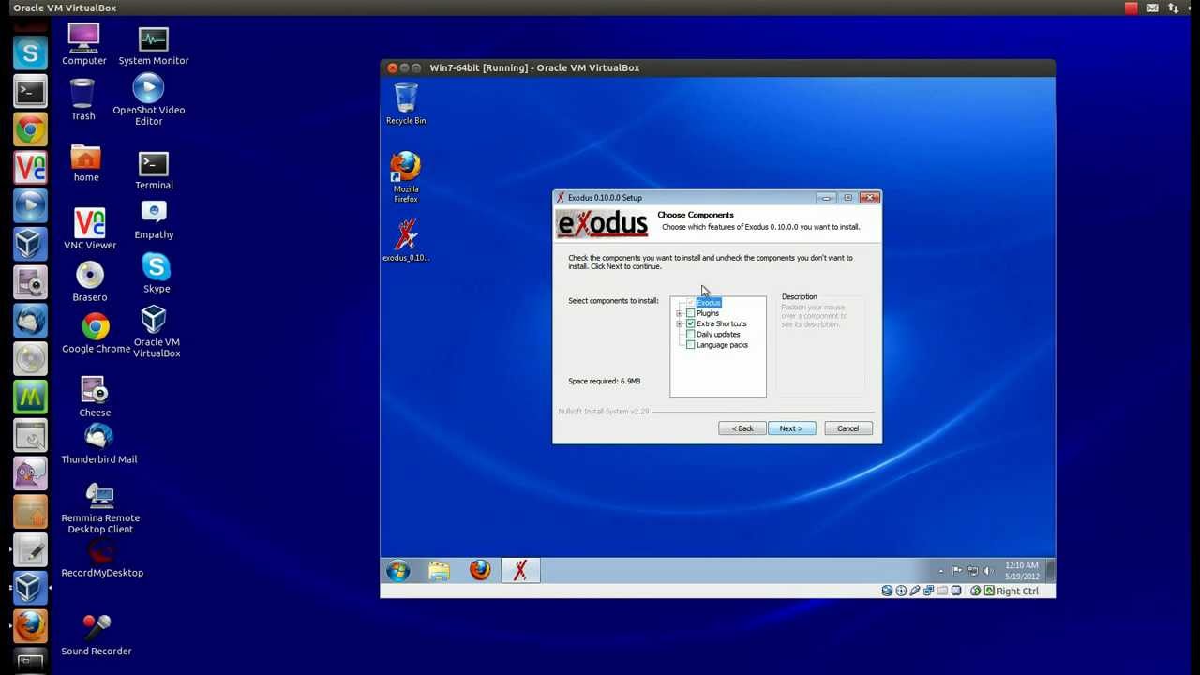This screenshot has height=675, width=1200.
Task: Open Brasero disc burner desktop icon
Action: click(x=90, y=281)
